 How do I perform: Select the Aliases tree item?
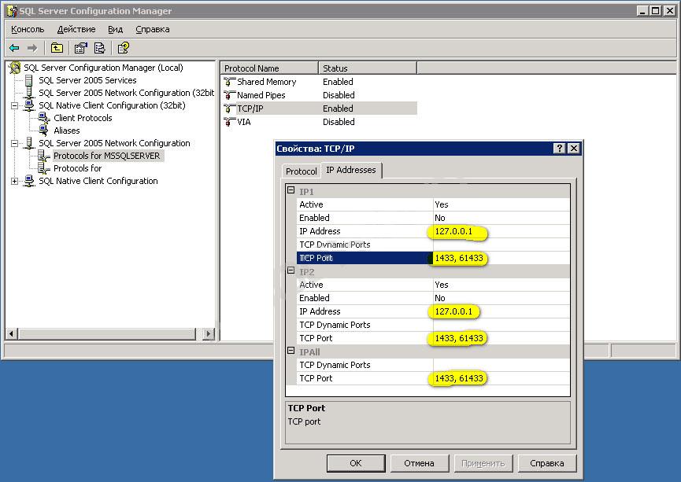pyautogui.click(x=66, y=131)
